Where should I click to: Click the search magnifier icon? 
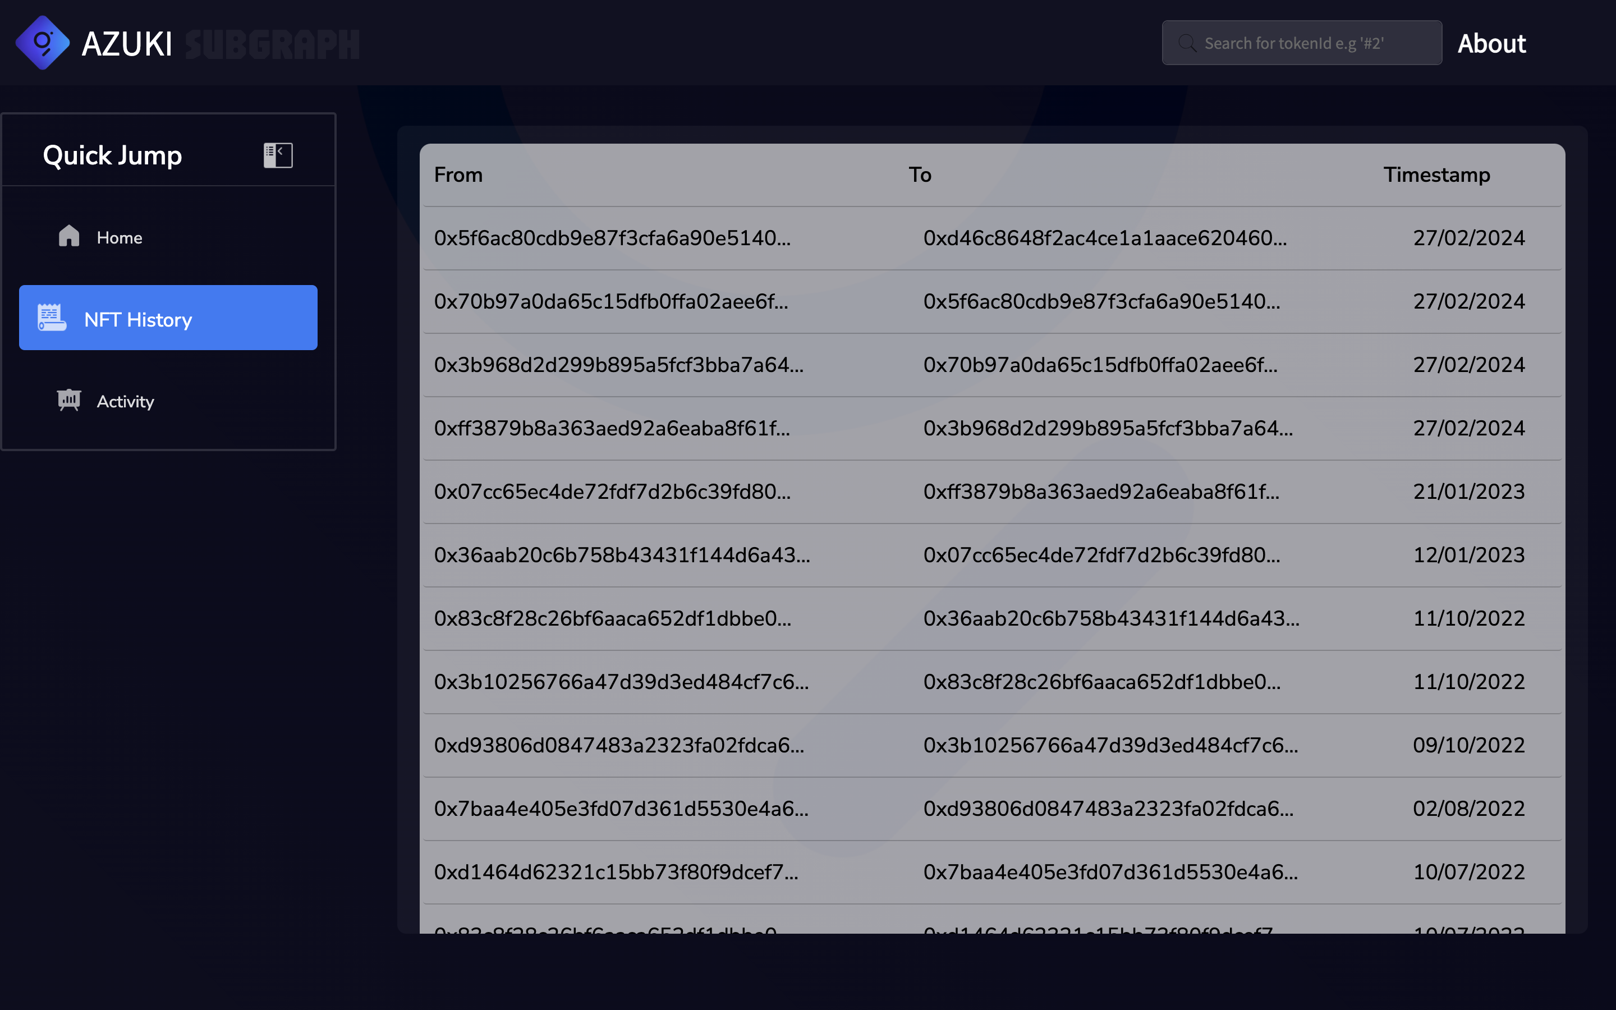click(1187, 43)
